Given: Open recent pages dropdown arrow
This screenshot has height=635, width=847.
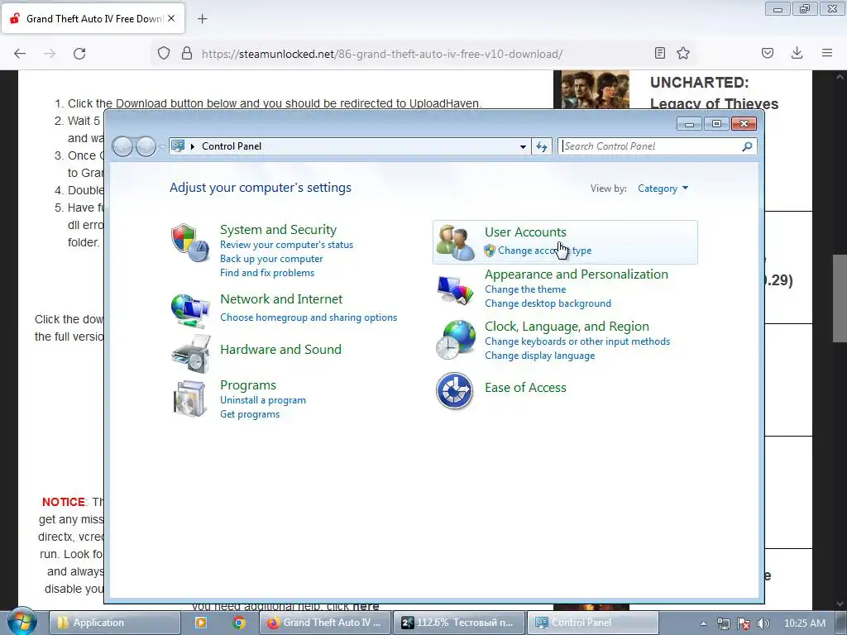Looking at the screenshot, I should click(161, 147).
